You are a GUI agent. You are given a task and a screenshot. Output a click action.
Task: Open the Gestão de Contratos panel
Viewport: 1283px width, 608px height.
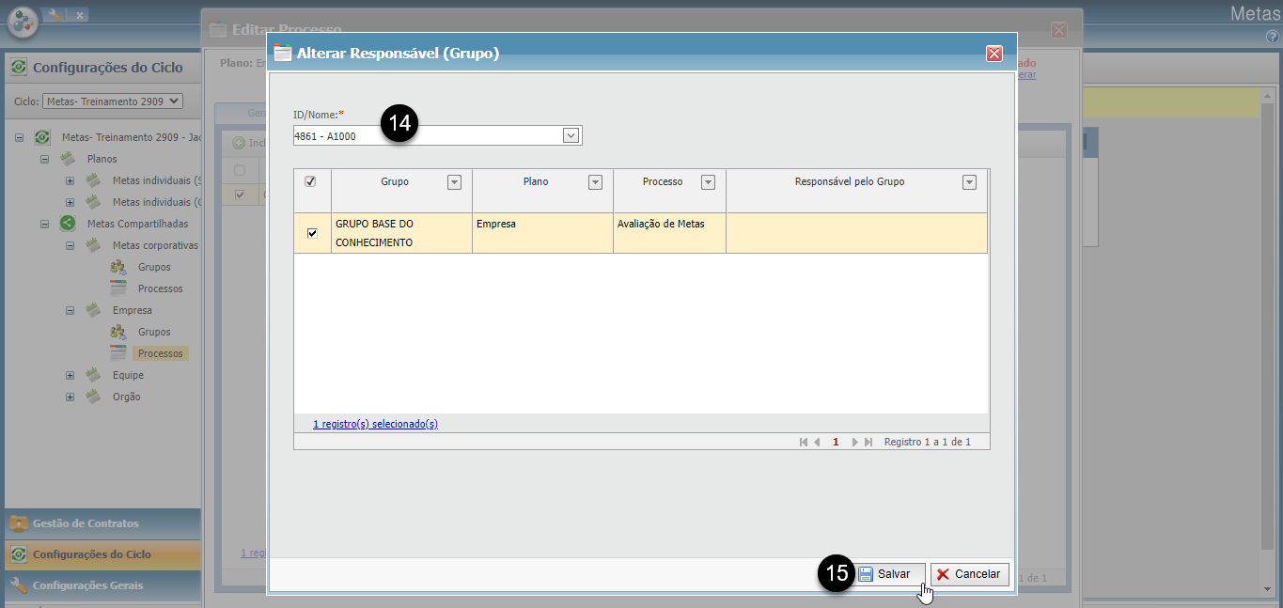102,523
